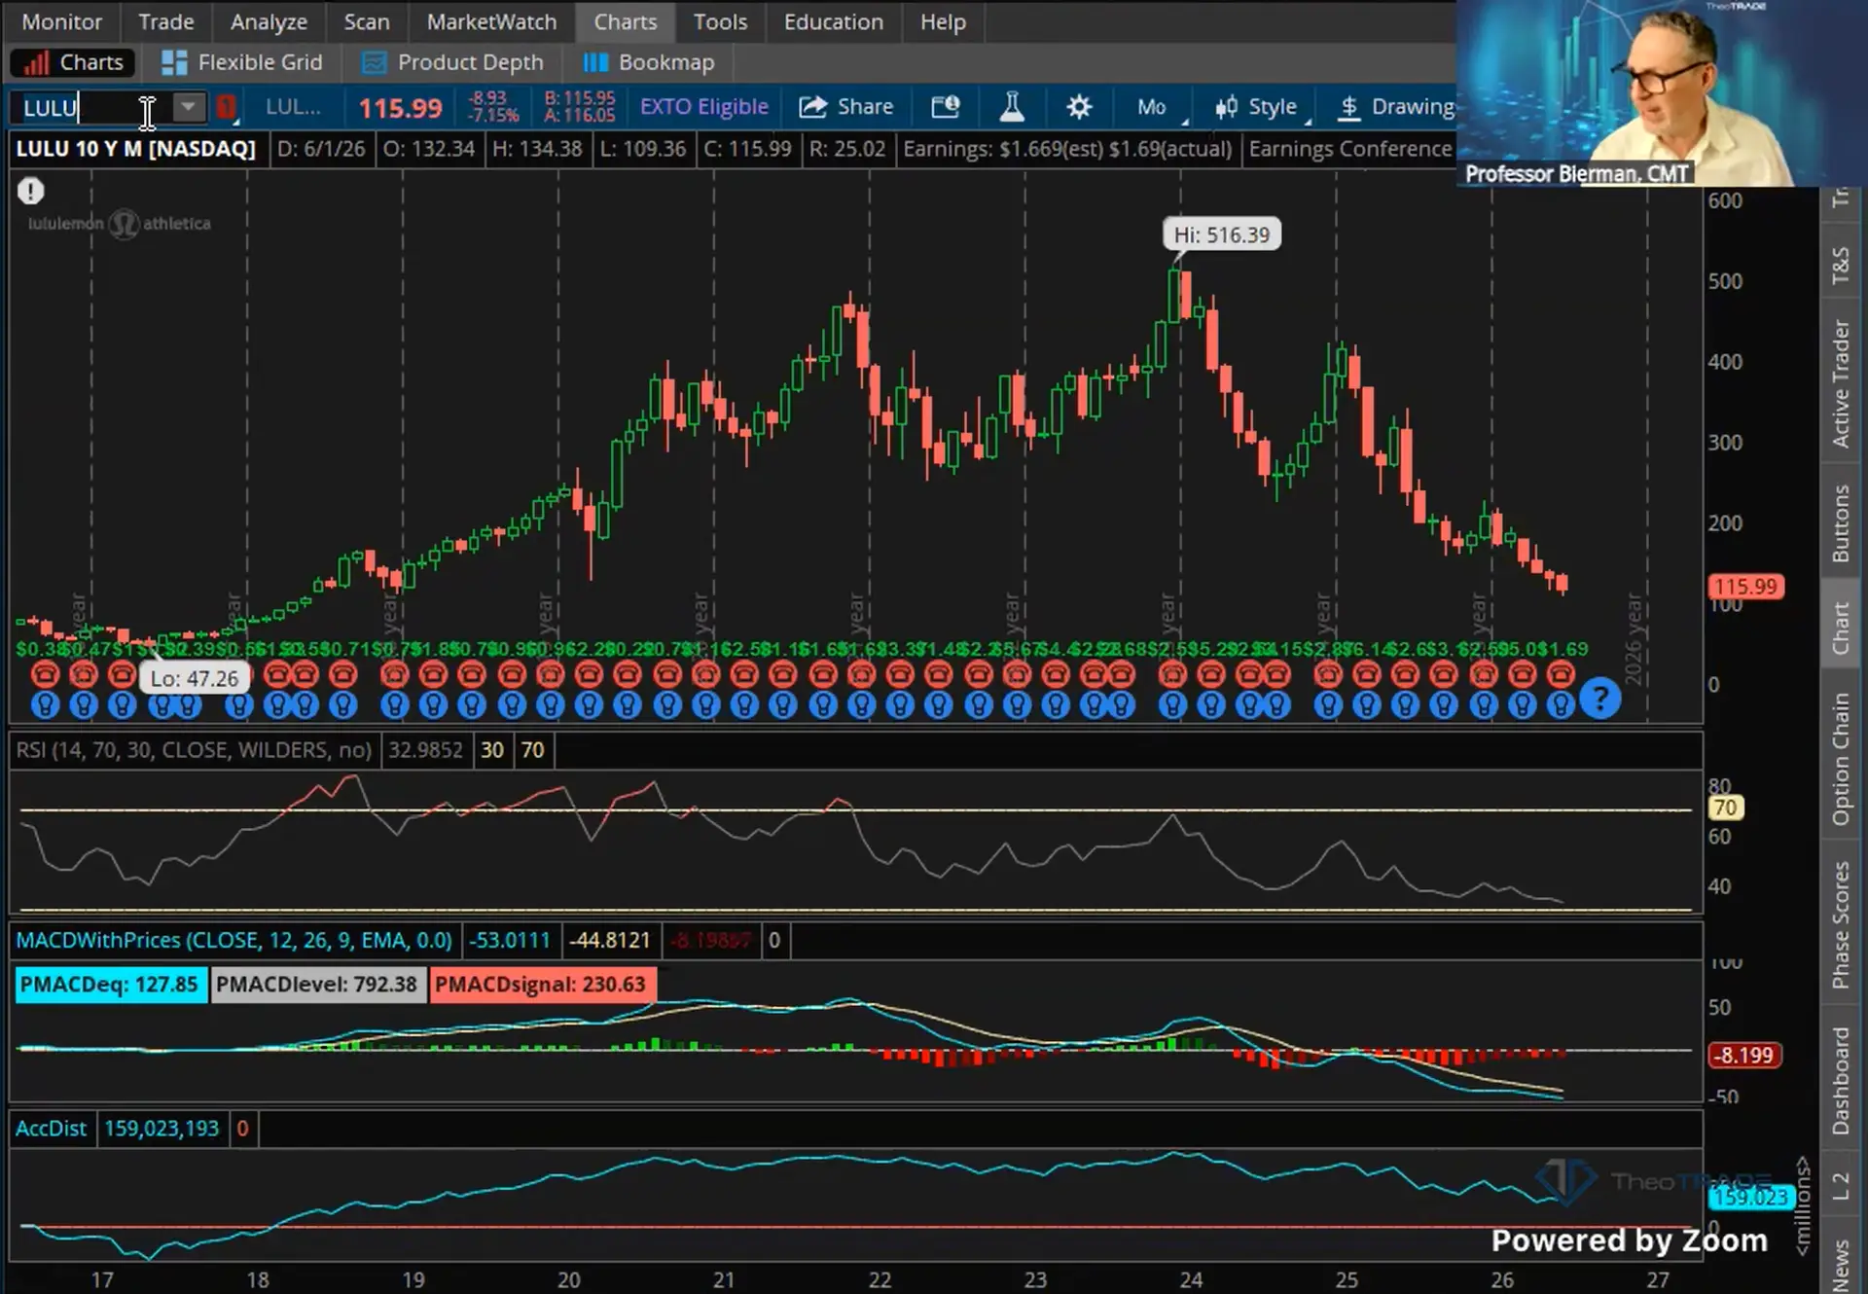The image size is (1868, 1294).
Task: Click the RSI value 32.9852
Action: (425, 750)
